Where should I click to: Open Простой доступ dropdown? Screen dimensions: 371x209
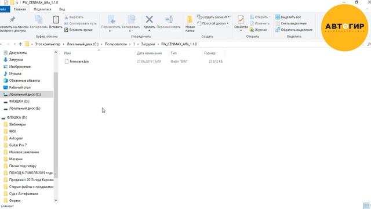pos(213,23)
